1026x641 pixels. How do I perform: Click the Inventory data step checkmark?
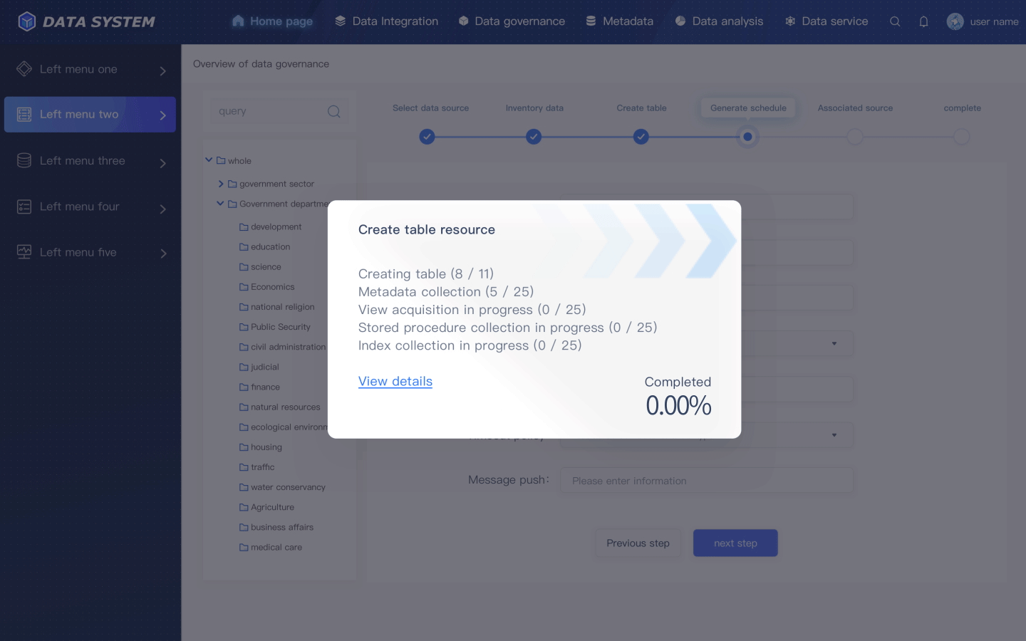pyautogui.click(x=534, y=137)
